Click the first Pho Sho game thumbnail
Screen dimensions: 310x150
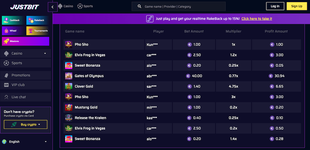pyautogui.click(x=69, y=45)
